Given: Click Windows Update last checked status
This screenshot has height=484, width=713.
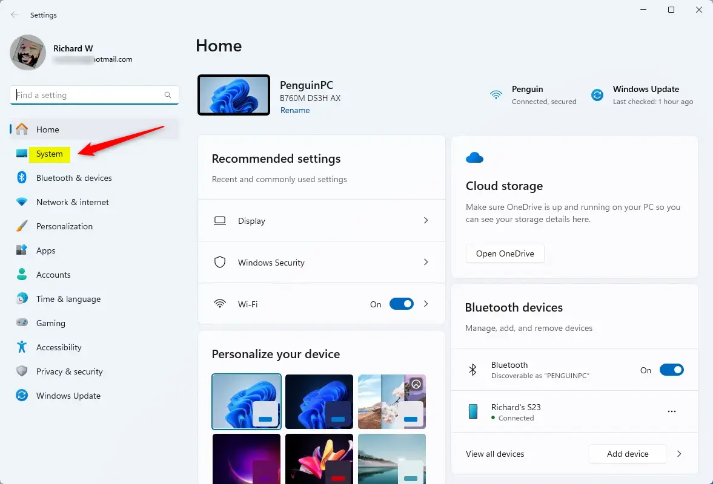Looking at the screenshot, I should (x=642, y=95).
